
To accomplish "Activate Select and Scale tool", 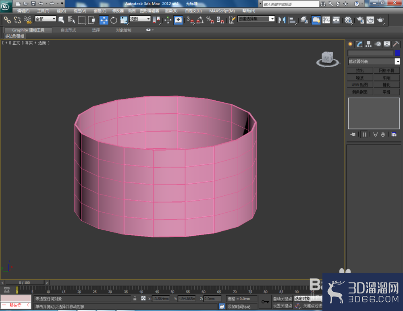I will (x=124, y=20).
